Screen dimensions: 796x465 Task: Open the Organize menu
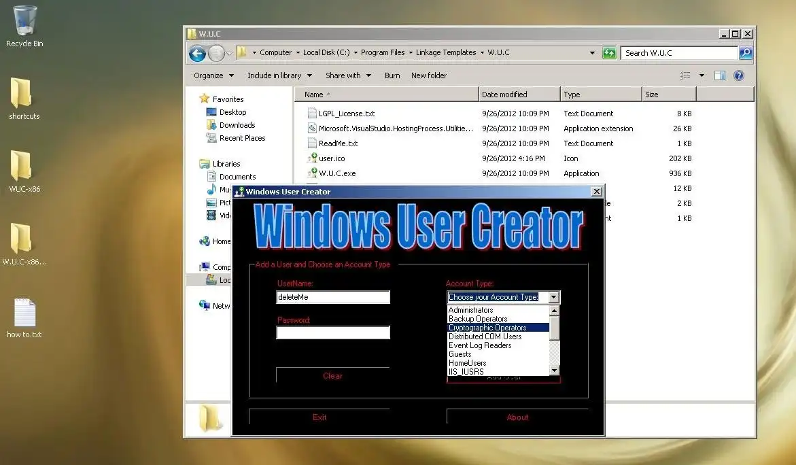(x=213, y=75)
